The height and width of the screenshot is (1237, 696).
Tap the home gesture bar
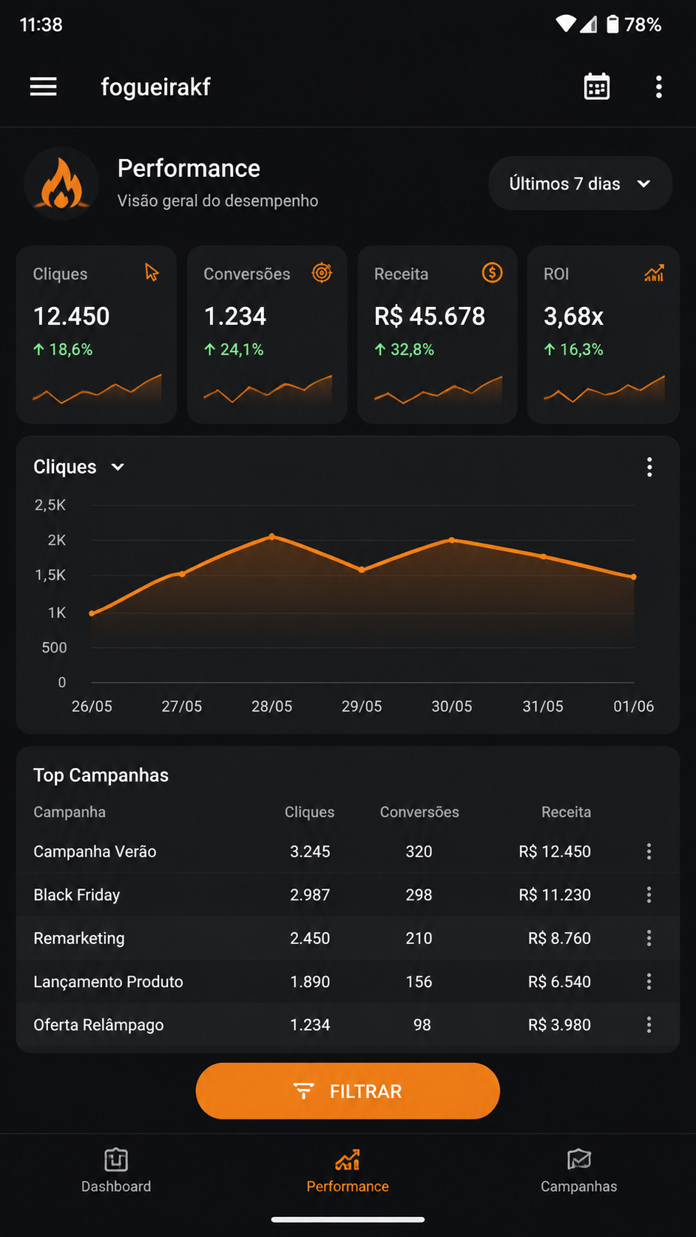pyautogui.click(x=348, y=1219)
